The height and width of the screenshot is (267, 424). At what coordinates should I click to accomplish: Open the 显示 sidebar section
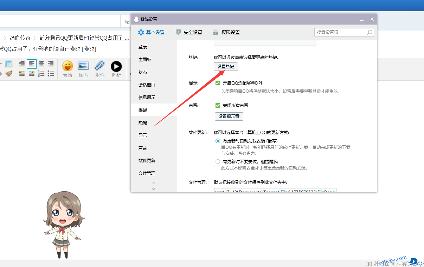[154, 135]
